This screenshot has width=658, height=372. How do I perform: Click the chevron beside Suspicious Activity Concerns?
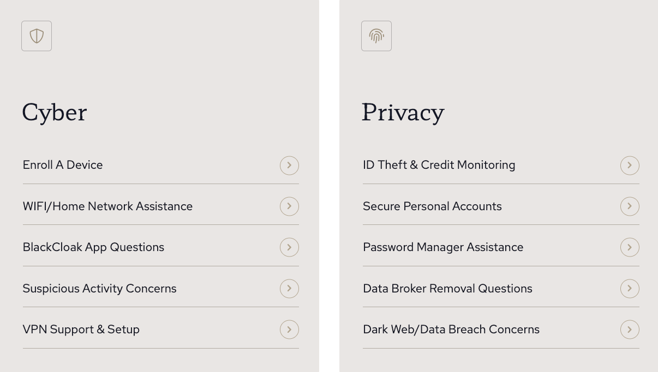point(289,289)
